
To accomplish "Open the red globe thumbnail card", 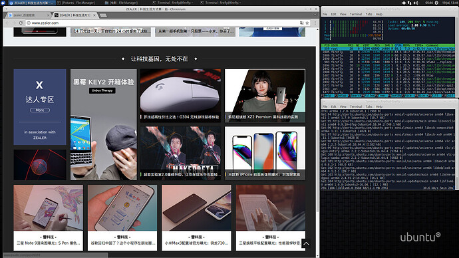I will click(40, 165).
